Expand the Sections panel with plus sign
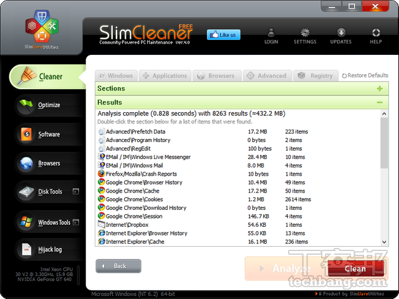The height and width of the screenshot is (299, 399). 380,88
